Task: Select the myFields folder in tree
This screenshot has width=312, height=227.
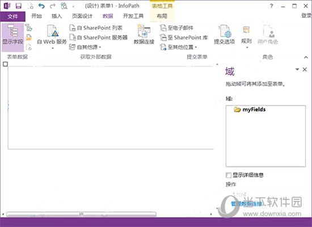Action: 250,110
